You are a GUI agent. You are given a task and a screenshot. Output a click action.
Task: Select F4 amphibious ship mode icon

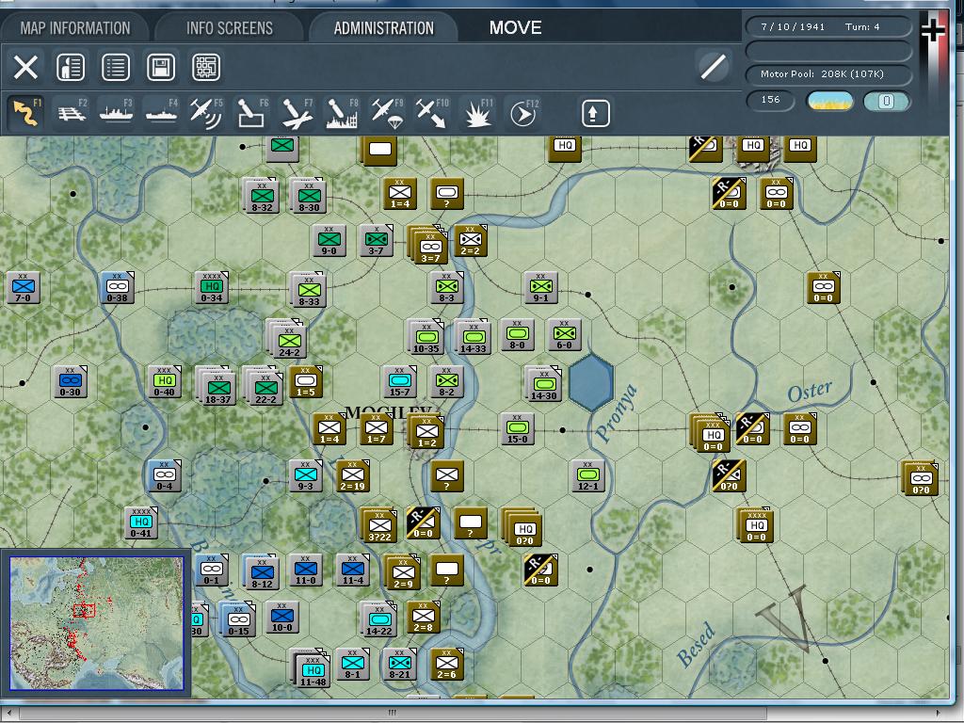tap(162, 113)
